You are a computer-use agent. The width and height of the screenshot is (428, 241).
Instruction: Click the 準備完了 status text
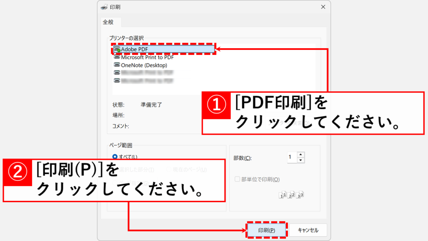[x=151, y=105]
